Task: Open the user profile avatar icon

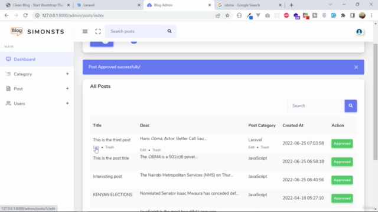Action: click(x=359, y=31)
